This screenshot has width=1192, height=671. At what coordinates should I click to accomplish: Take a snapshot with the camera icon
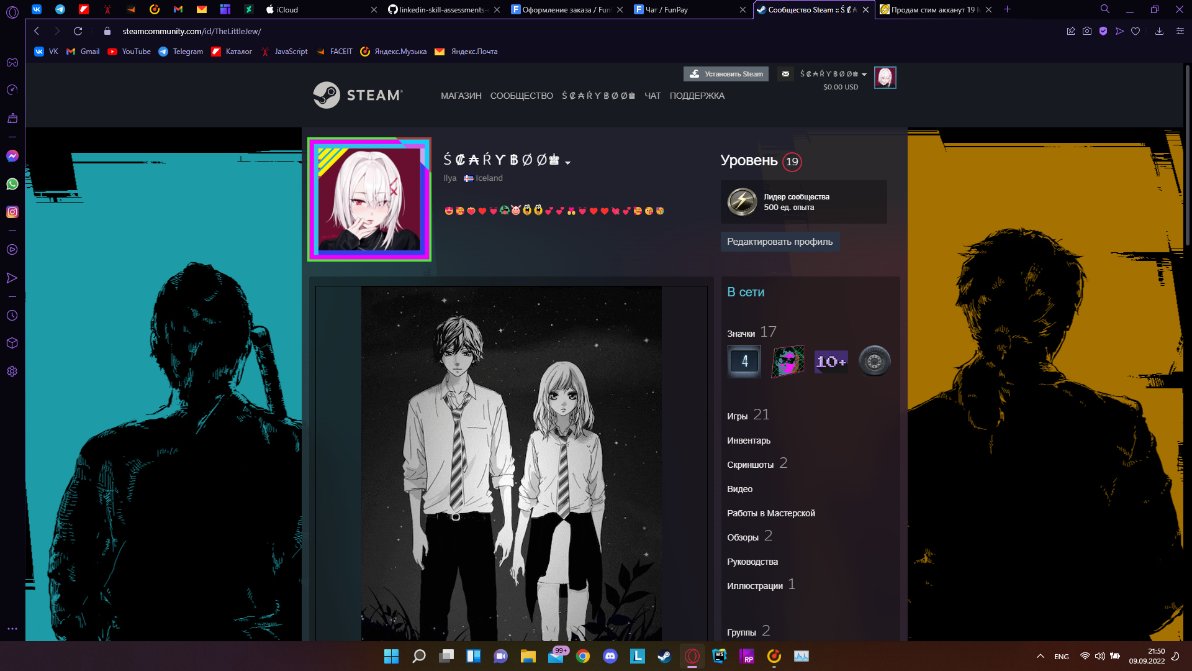pos(1087,31)
